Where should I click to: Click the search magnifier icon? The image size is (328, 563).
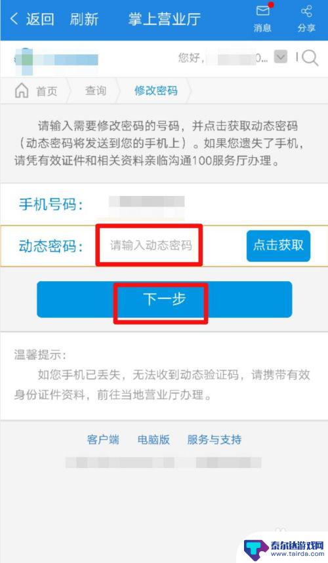[x=310, y=58]
